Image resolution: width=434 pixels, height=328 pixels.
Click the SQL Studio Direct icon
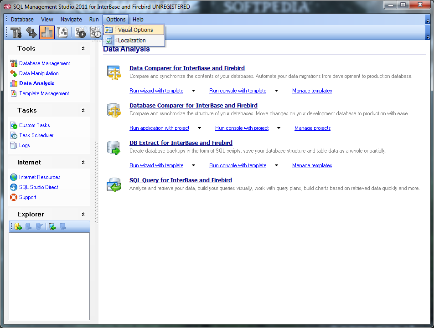point(14,187)
